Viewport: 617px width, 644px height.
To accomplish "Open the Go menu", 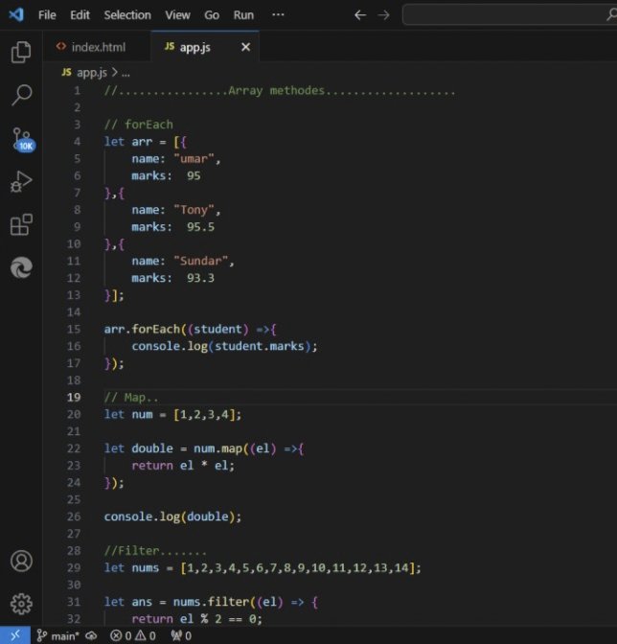I will point(212,15).
